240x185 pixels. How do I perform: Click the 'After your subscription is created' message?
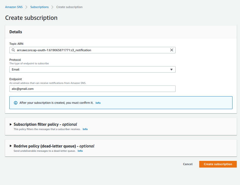point(56,103)
